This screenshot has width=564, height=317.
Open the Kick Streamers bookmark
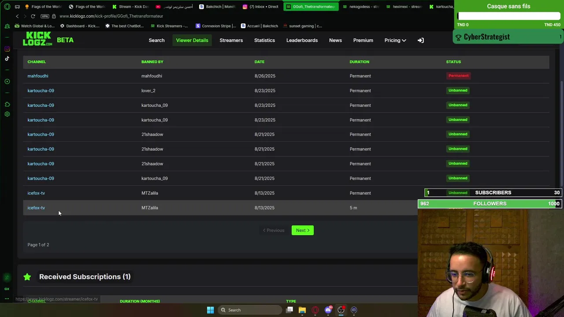point(169,26)
